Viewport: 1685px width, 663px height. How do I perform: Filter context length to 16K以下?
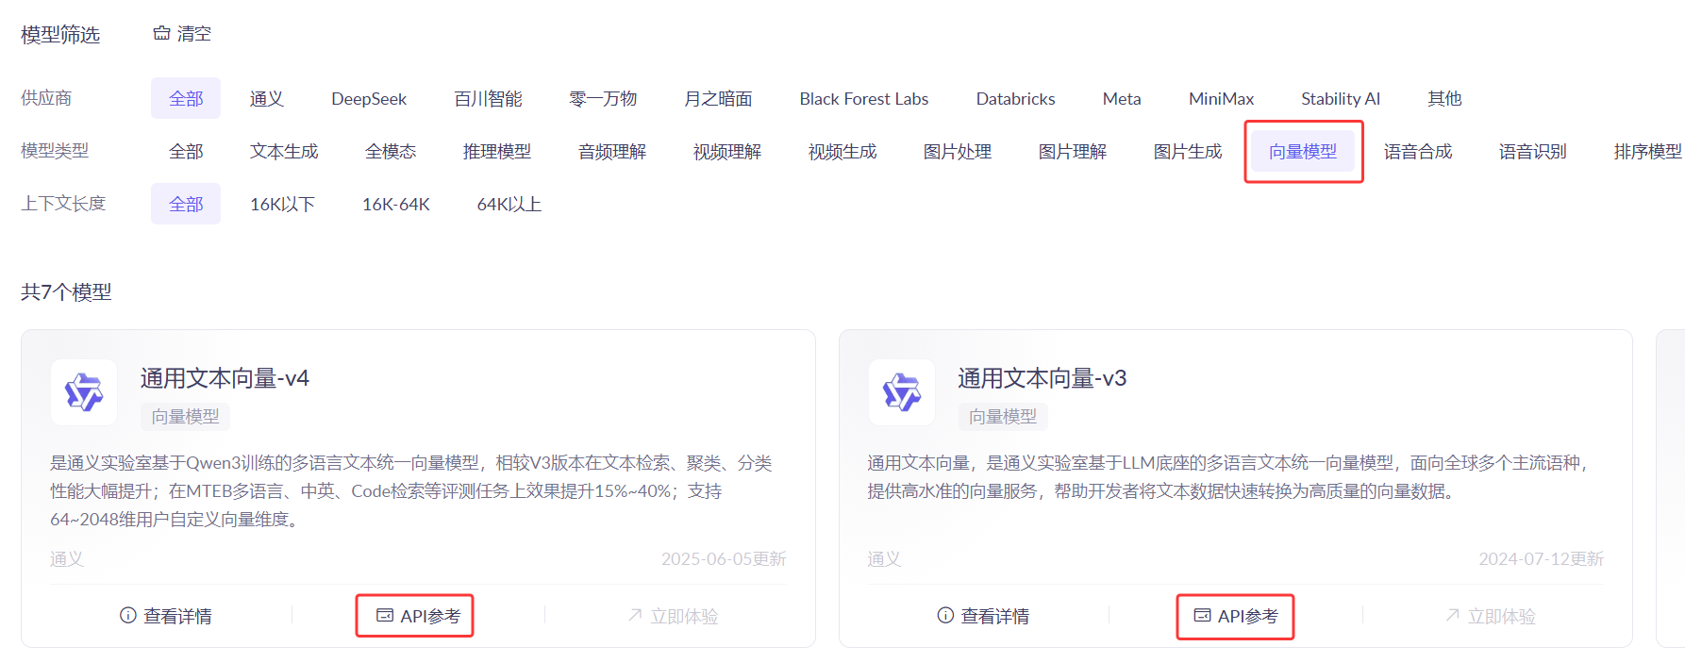pyautogui.click(x=282, y=204)
